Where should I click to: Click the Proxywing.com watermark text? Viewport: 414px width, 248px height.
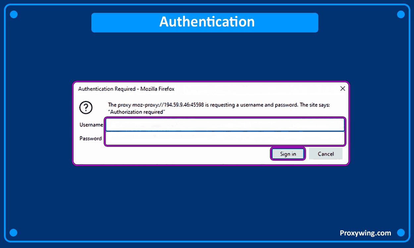[365, 233]
